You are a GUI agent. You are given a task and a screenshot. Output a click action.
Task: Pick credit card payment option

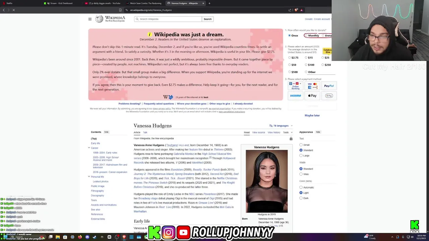click(312, 86)
